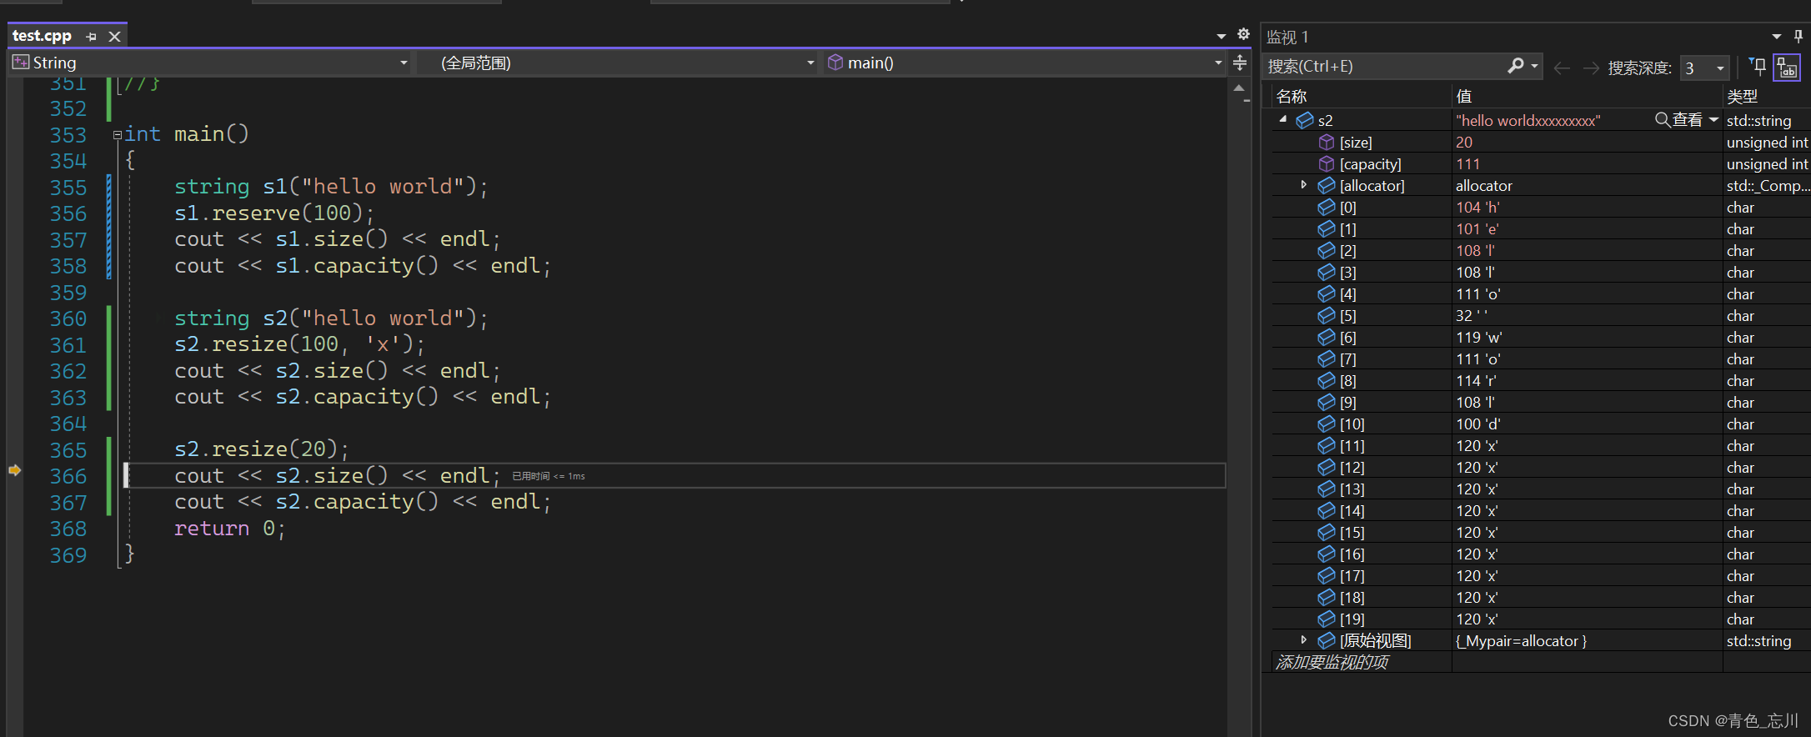
Task: Toggle the filter pinned items icon
Action: click(x=1758, y=67)
